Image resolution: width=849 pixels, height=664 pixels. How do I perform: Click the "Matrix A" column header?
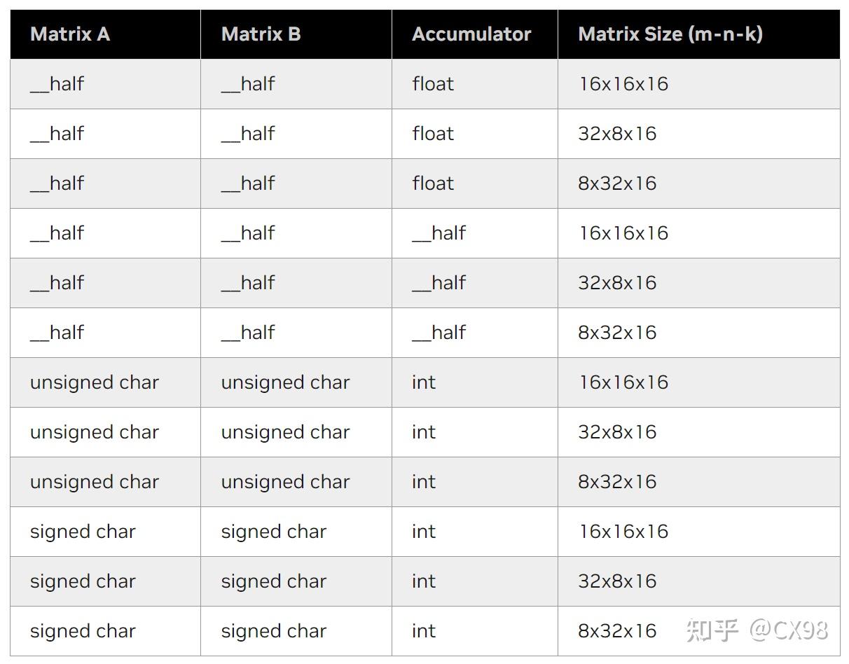[70, 34]
